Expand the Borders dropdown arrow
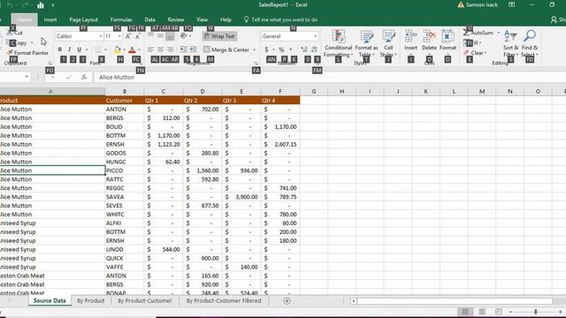 tap(105, 49)
